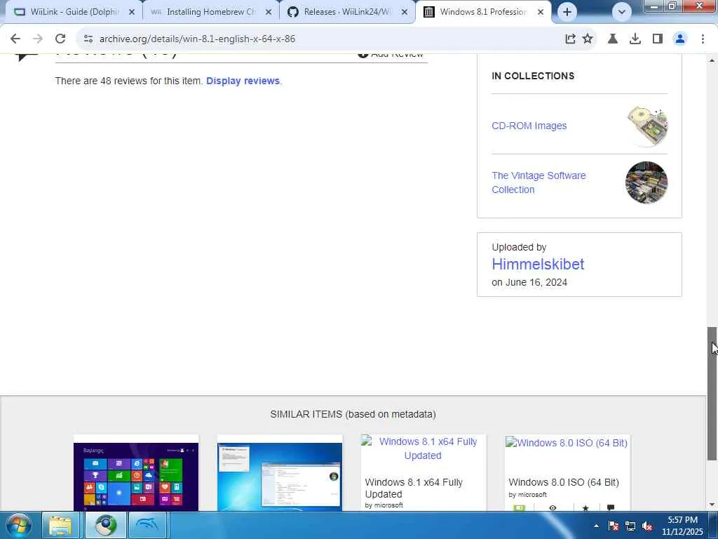Screen dimensions: 718x539
Task: Close the Windows 8.1 Professional tab
Action: (541, 13)
